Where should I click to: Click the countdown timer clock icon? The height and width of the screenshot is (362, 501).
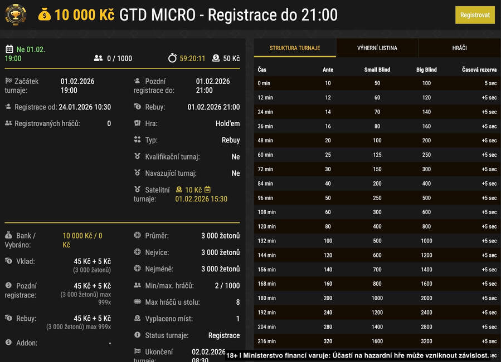174,57
